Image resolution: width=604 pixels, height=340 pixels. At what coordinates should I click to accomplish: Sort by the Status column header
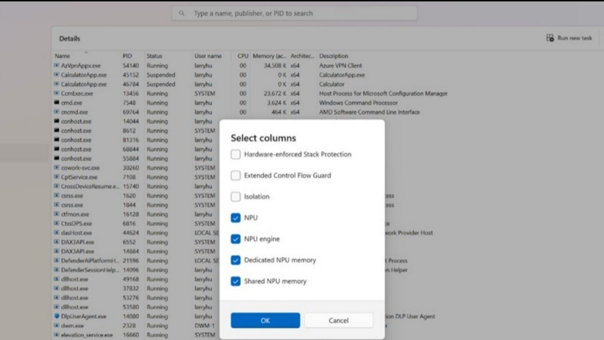coord(154,56)
